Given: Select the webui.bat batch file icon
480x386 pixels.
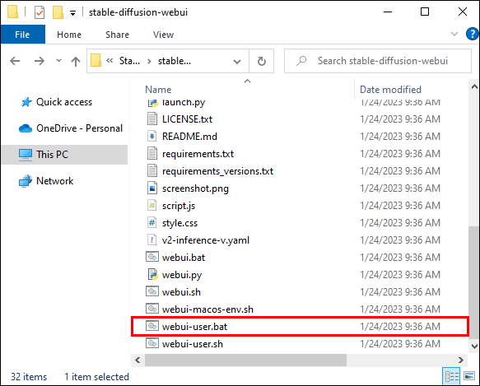Looking at the screenshot, I should click(152, 257).
